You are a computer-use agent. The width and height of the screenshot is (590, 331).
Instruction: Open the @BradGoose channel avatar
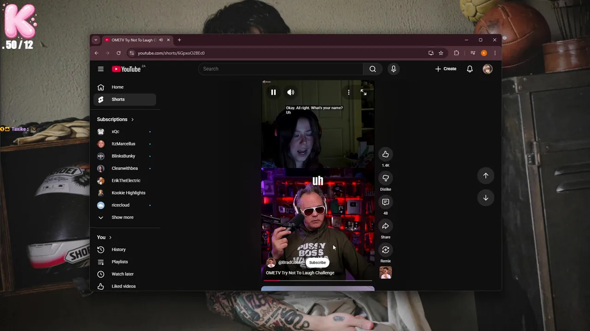[271, 263]
